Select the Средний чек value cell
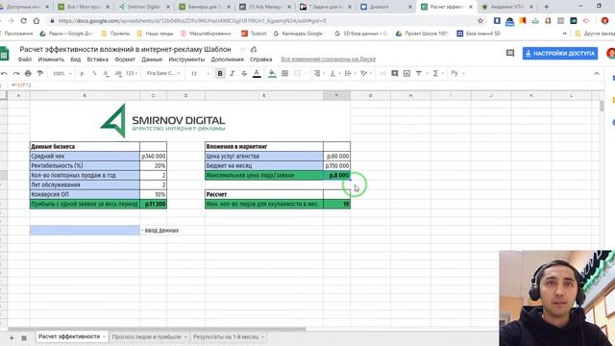 153,156
